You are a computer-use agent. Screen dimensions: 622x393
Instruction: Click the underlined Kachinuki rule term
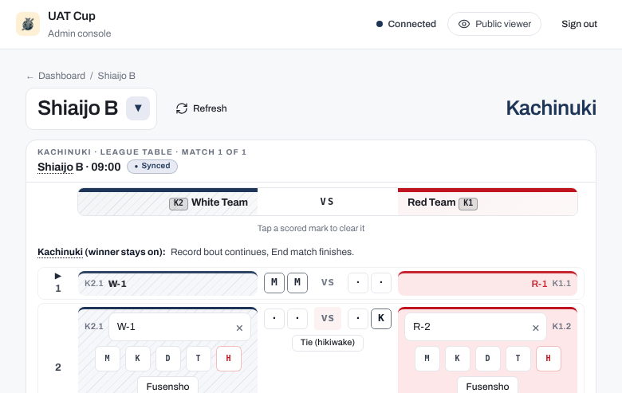tap(61, 252)
